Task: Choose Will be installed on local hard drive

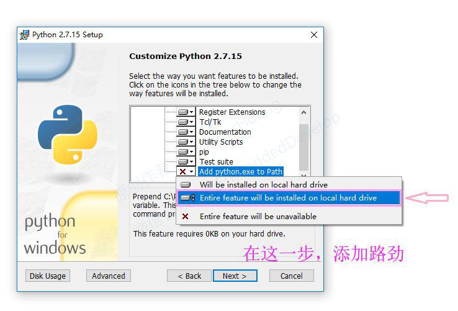Action: pyautogui.click(x=289, y=185)
